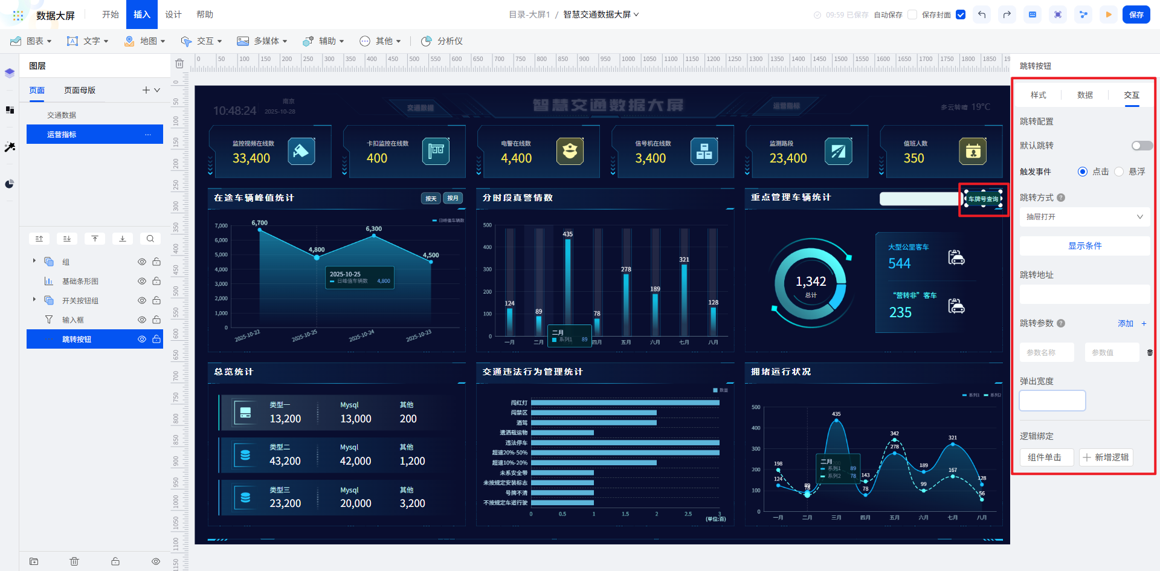Viewport: 1160px width, 571px height.
Task: Click the search icon in layers panel
Action: [150, 239]
